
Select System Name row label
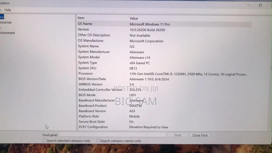point(88,46)
